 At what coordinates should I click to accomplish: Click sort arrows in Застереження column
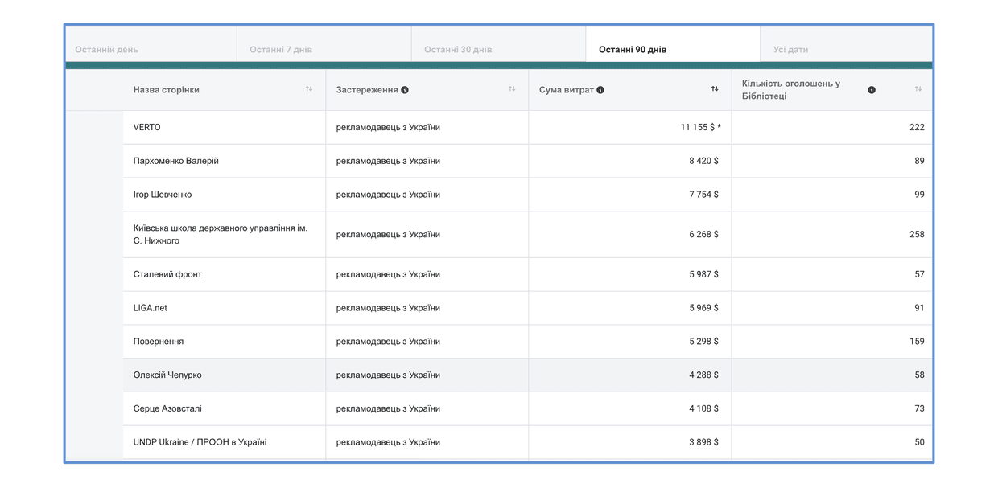(x=512, y=89)
